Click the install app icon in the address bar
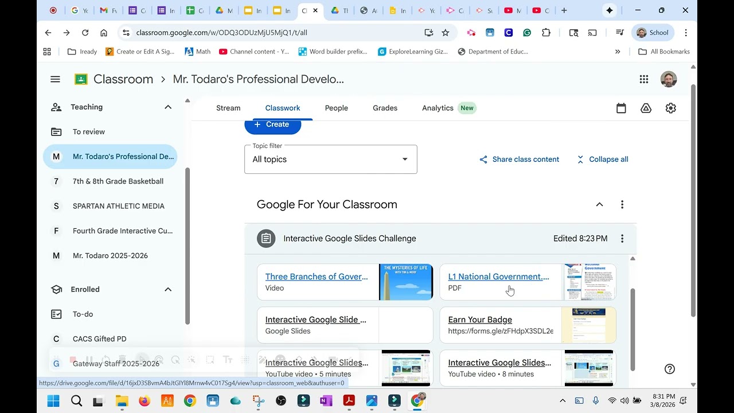Screen dimensions: 734x413 tap(428, 33)
